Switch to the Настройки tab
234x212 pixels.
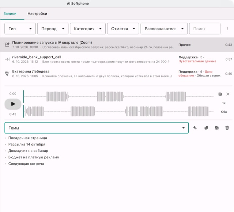[x=37, y=14]
